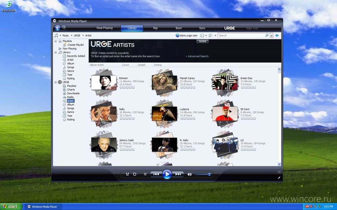Screen dimensions: 337x210
Task: Click in the Search input field
Action: click(x=241, y=35)
